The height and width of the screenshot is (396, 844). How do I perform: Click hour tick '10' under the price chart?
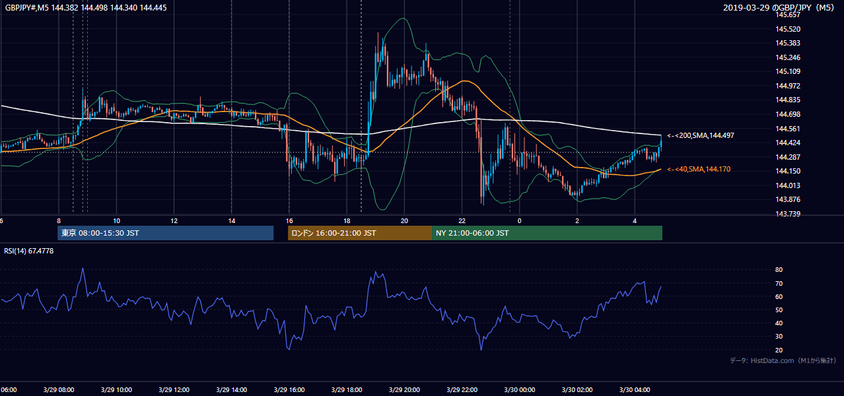coord(117,220)
